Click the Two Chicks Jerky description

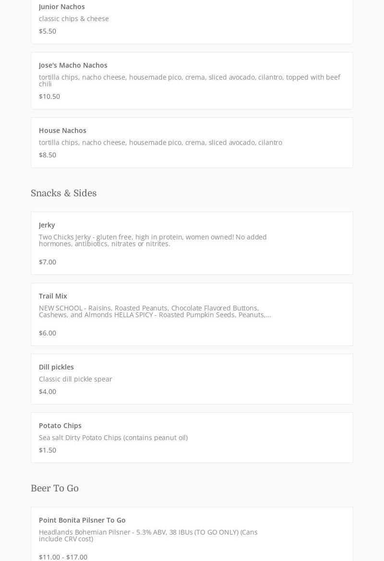point(153,240)
